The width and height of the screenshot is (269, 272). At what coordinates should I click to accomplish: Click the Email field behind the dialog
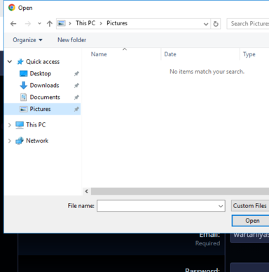click(x=249, y=238)
